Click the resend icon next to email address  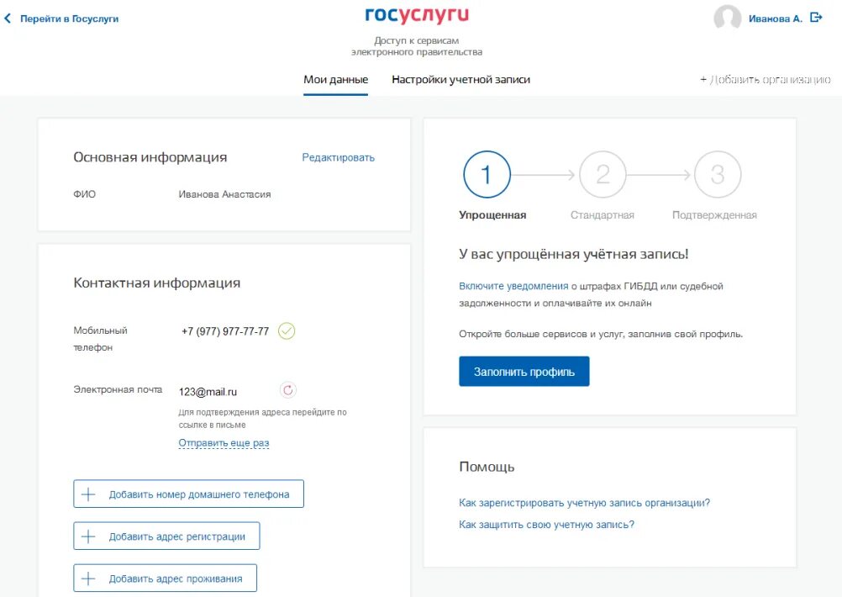coord(288,389)
